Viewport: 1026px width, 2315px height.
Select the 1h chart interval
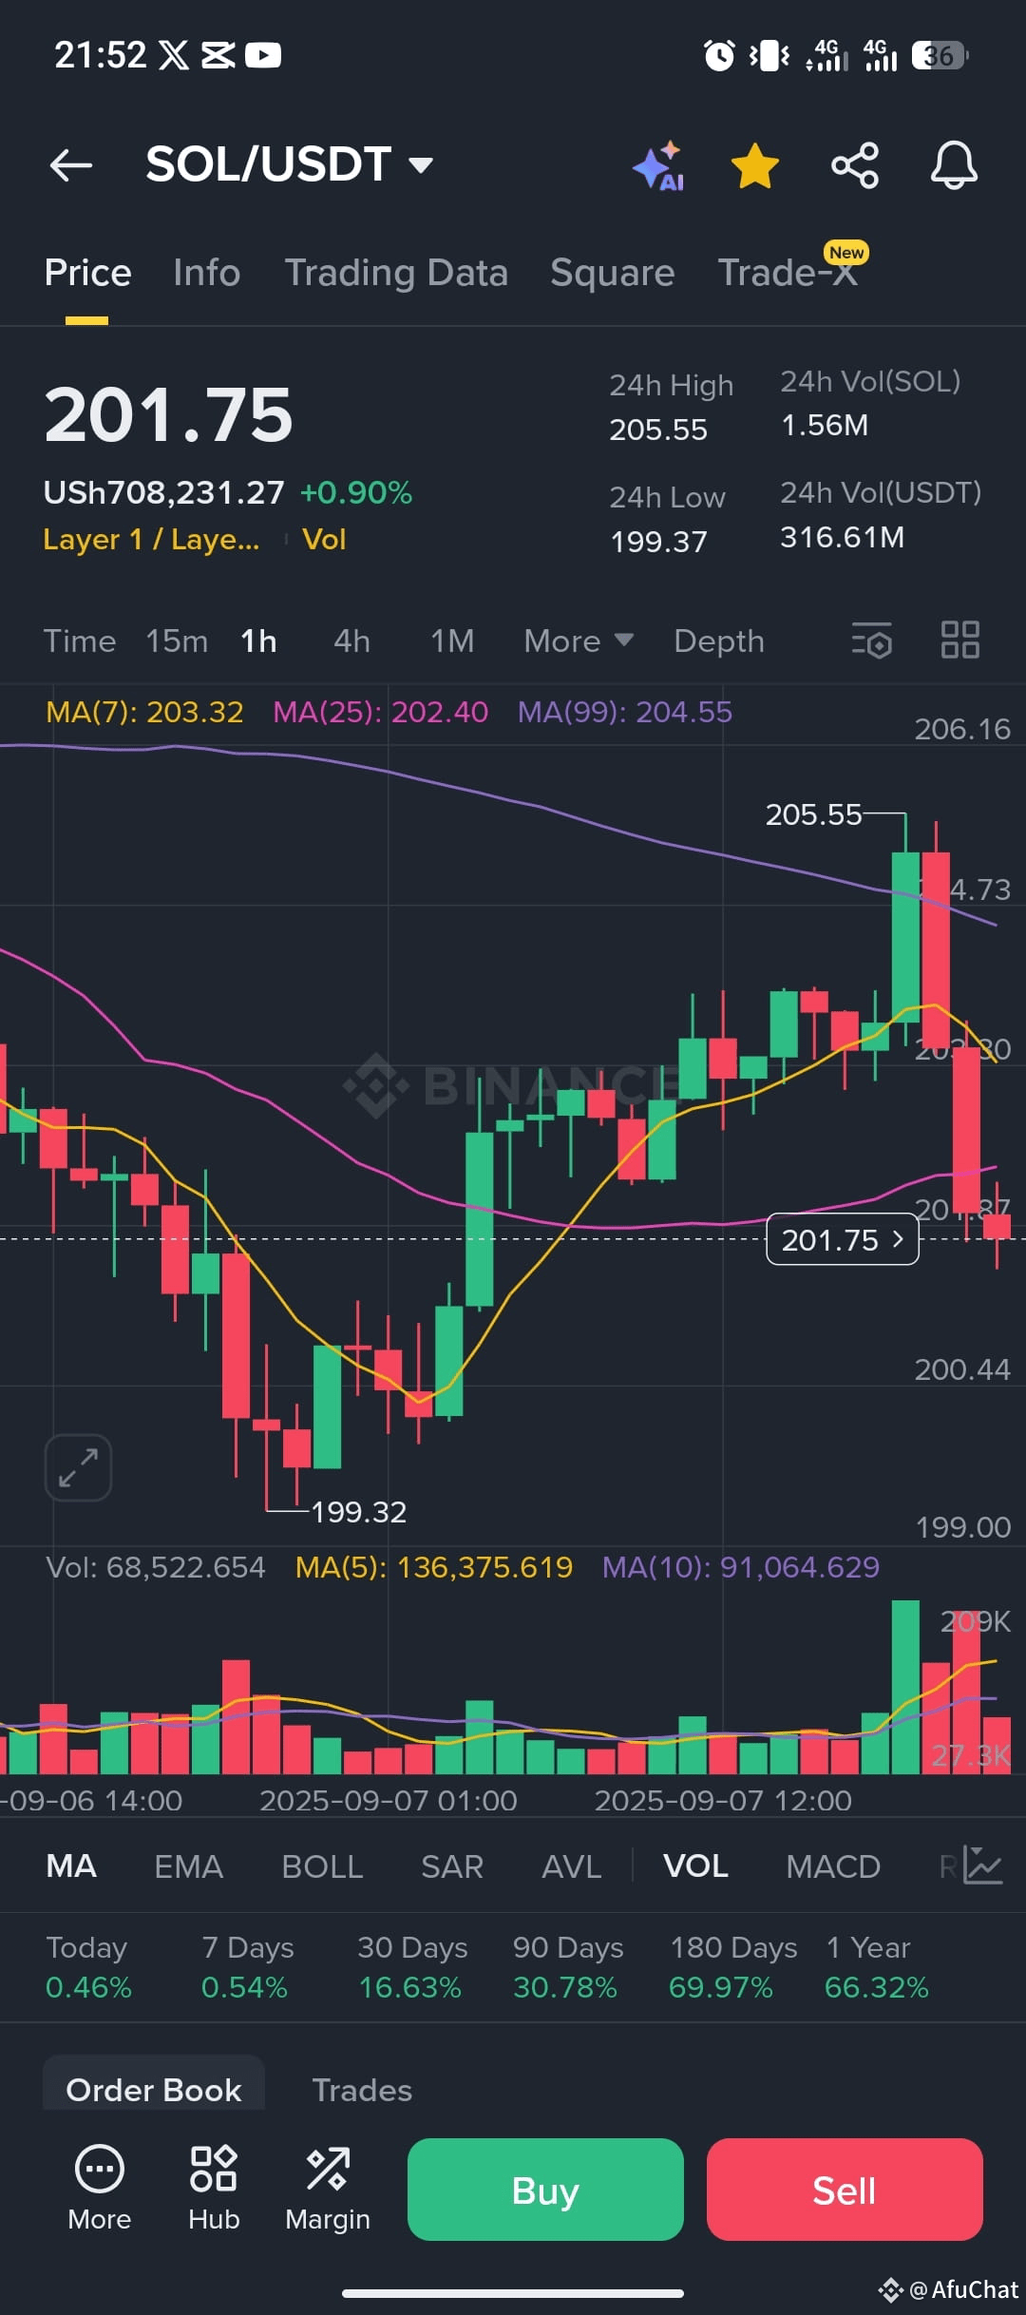coord(258,641)
